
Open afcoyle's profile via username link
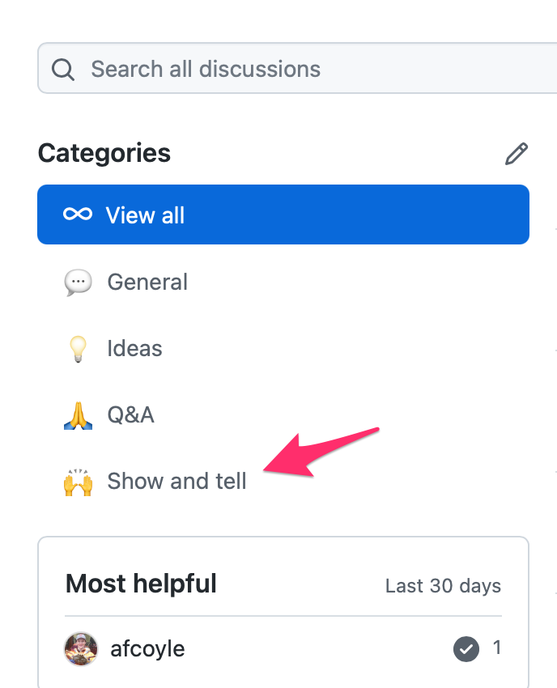click(x=147, y=649)
